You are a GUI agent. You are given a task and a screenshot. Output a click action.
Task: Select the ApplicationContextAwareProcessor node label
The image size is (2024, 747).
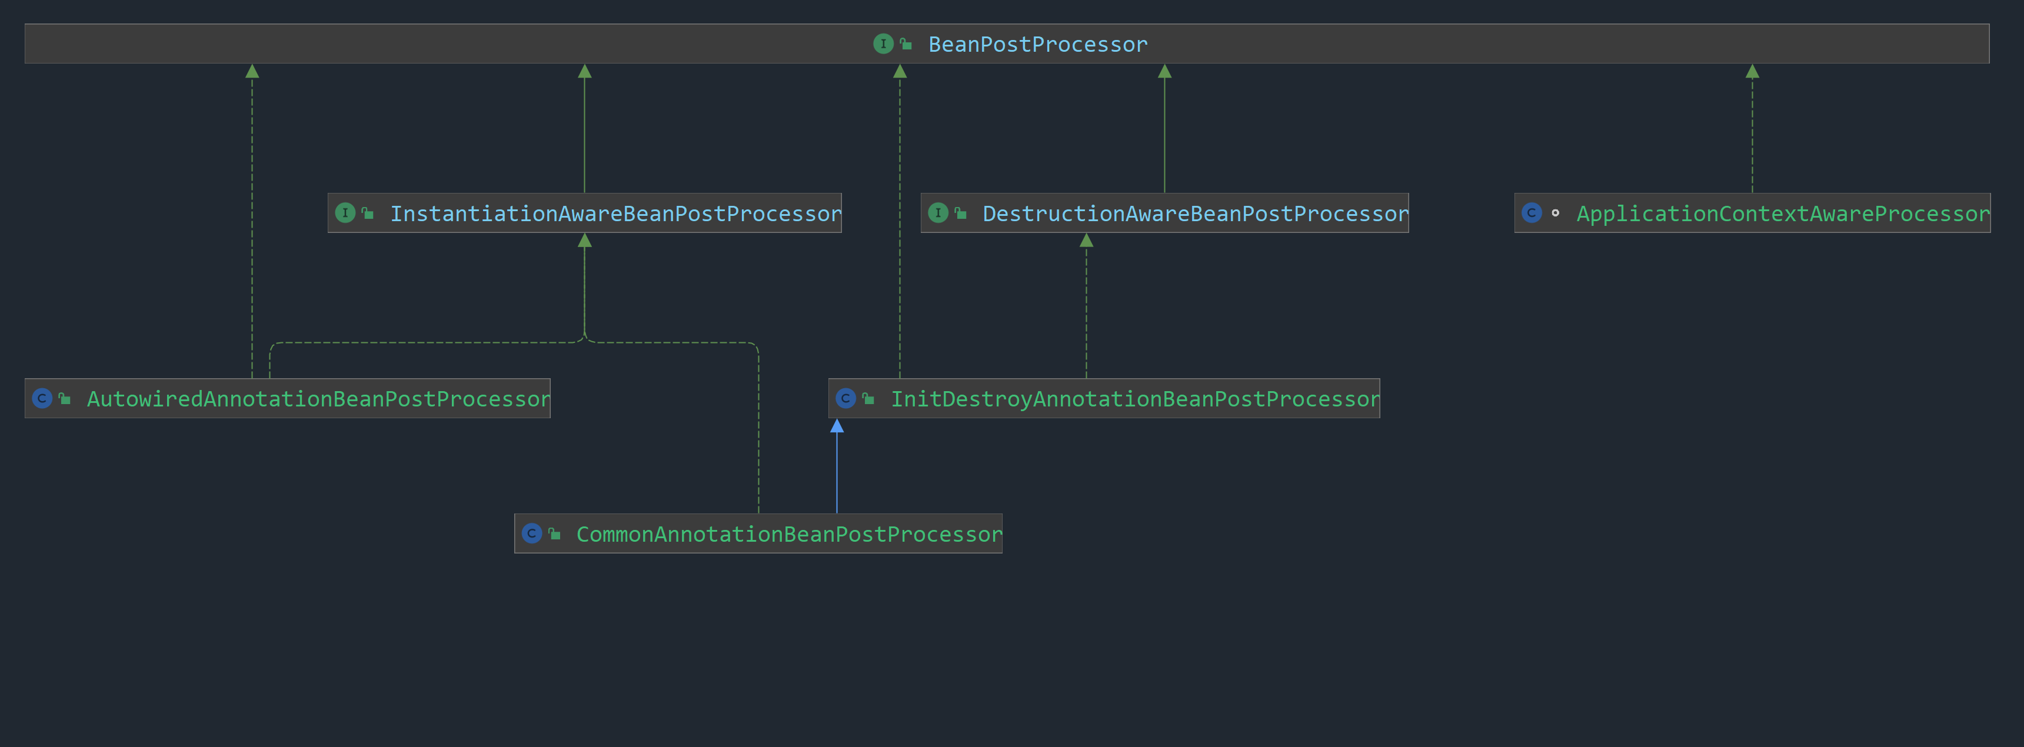coord(1782,214)
